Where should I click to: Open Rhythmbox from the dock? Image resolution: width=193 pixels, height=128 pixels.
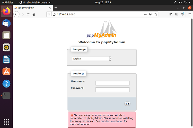tap(6, 47)
